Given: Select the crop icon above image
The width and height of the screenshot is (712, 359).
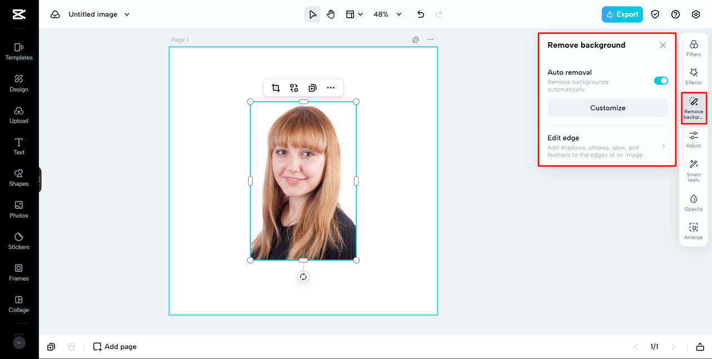Looking at the screenshot, I should pyautogui.click(x=275, y=88).
